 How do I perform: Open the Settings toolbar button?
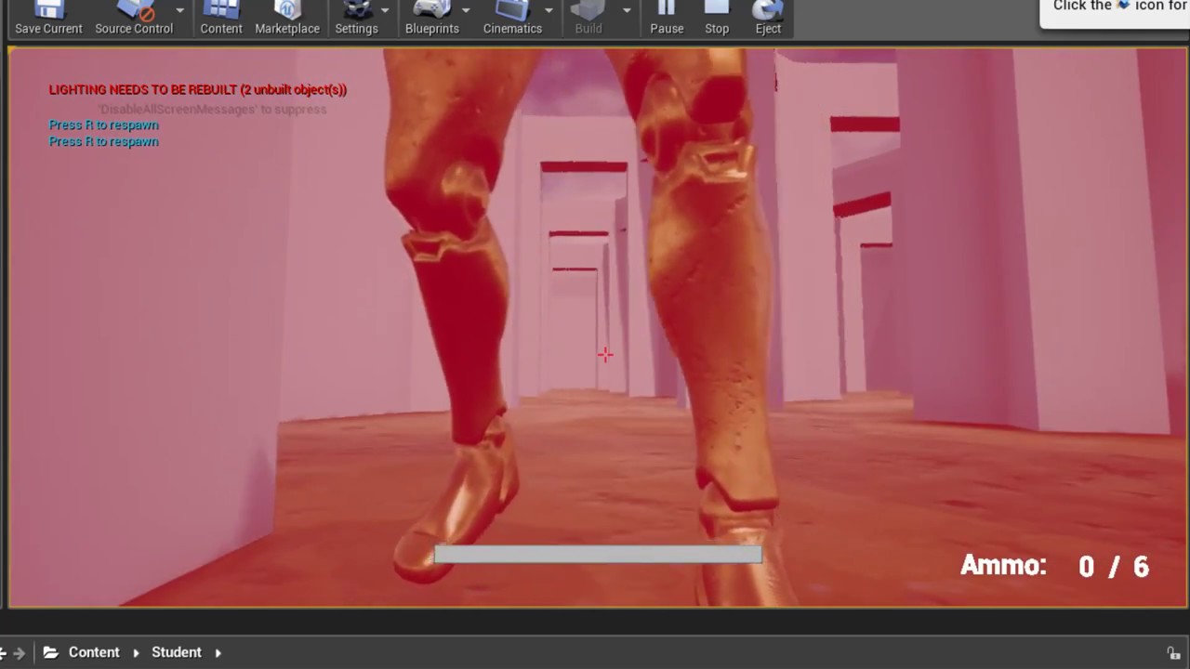coord(357,18)
